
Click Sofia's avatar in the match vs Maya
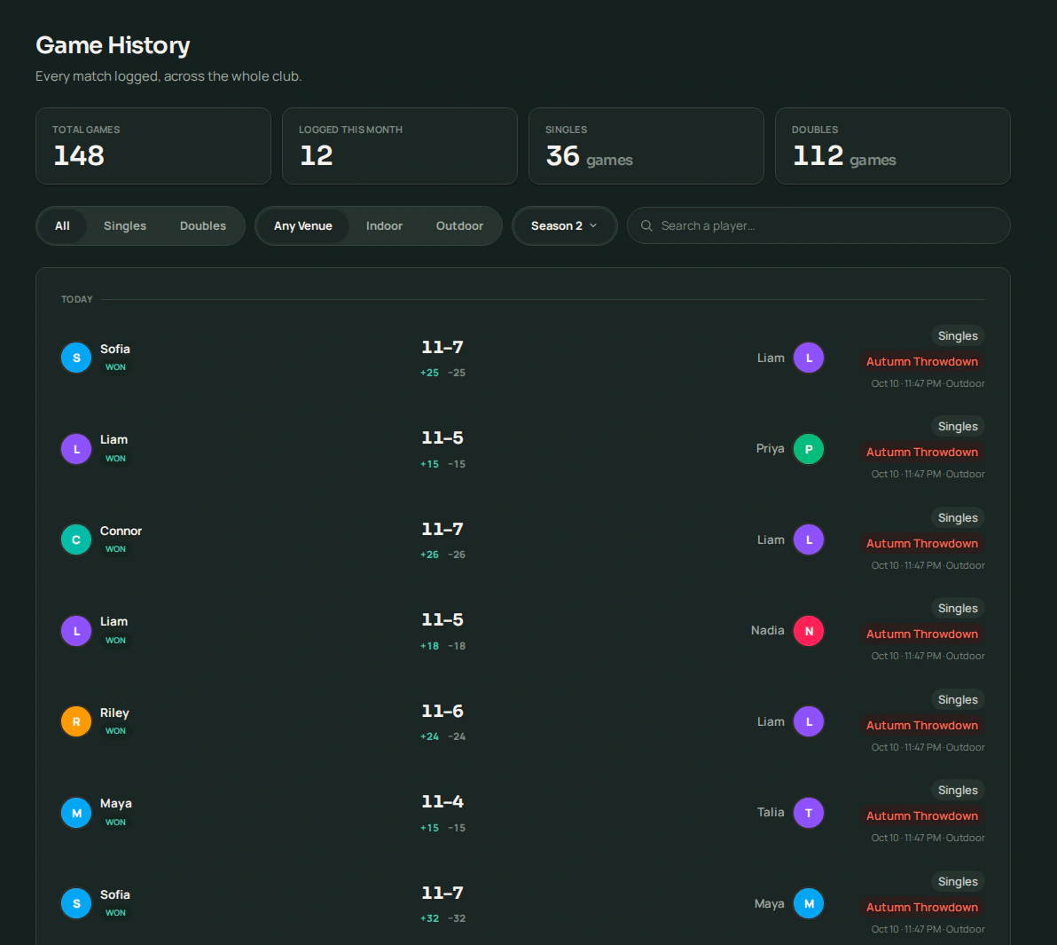[x=76, y=903]
